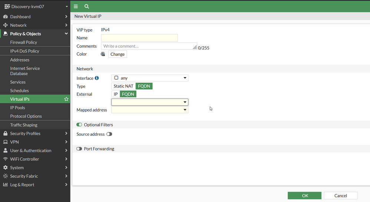Expand the Log & Report chevron

(66, 184)
